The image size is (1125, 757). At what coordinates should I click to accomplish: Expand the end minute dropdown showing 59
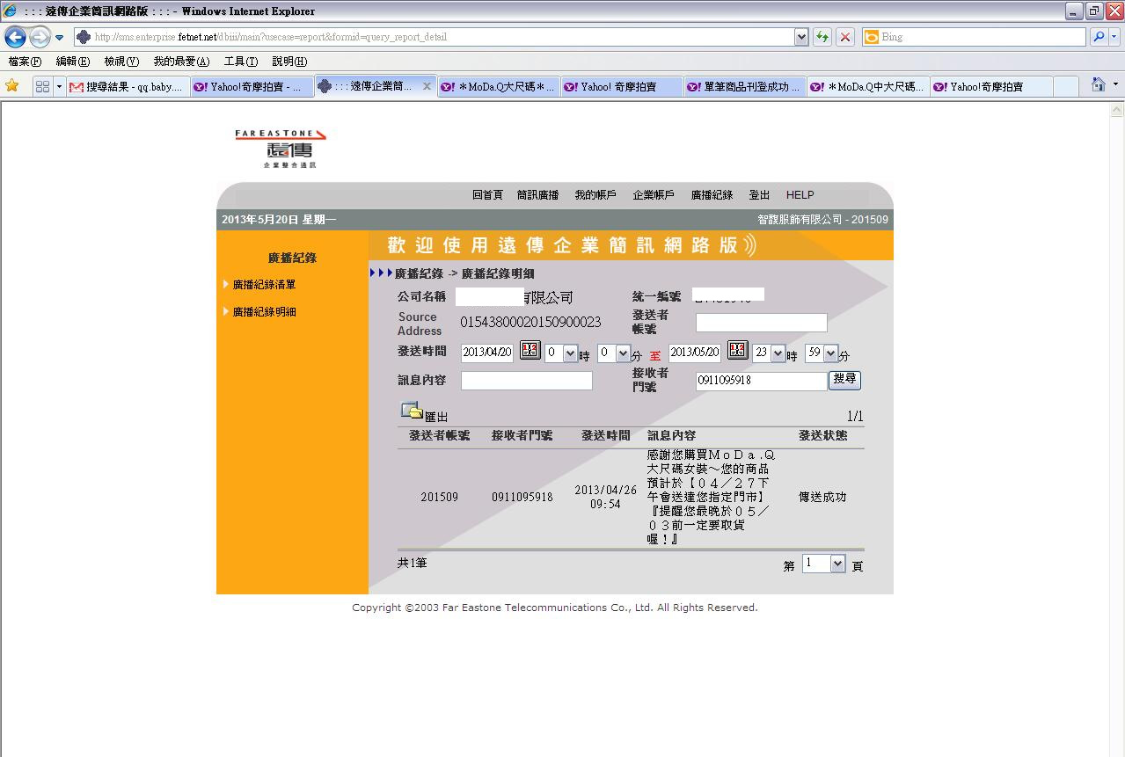tap(830, 353)
